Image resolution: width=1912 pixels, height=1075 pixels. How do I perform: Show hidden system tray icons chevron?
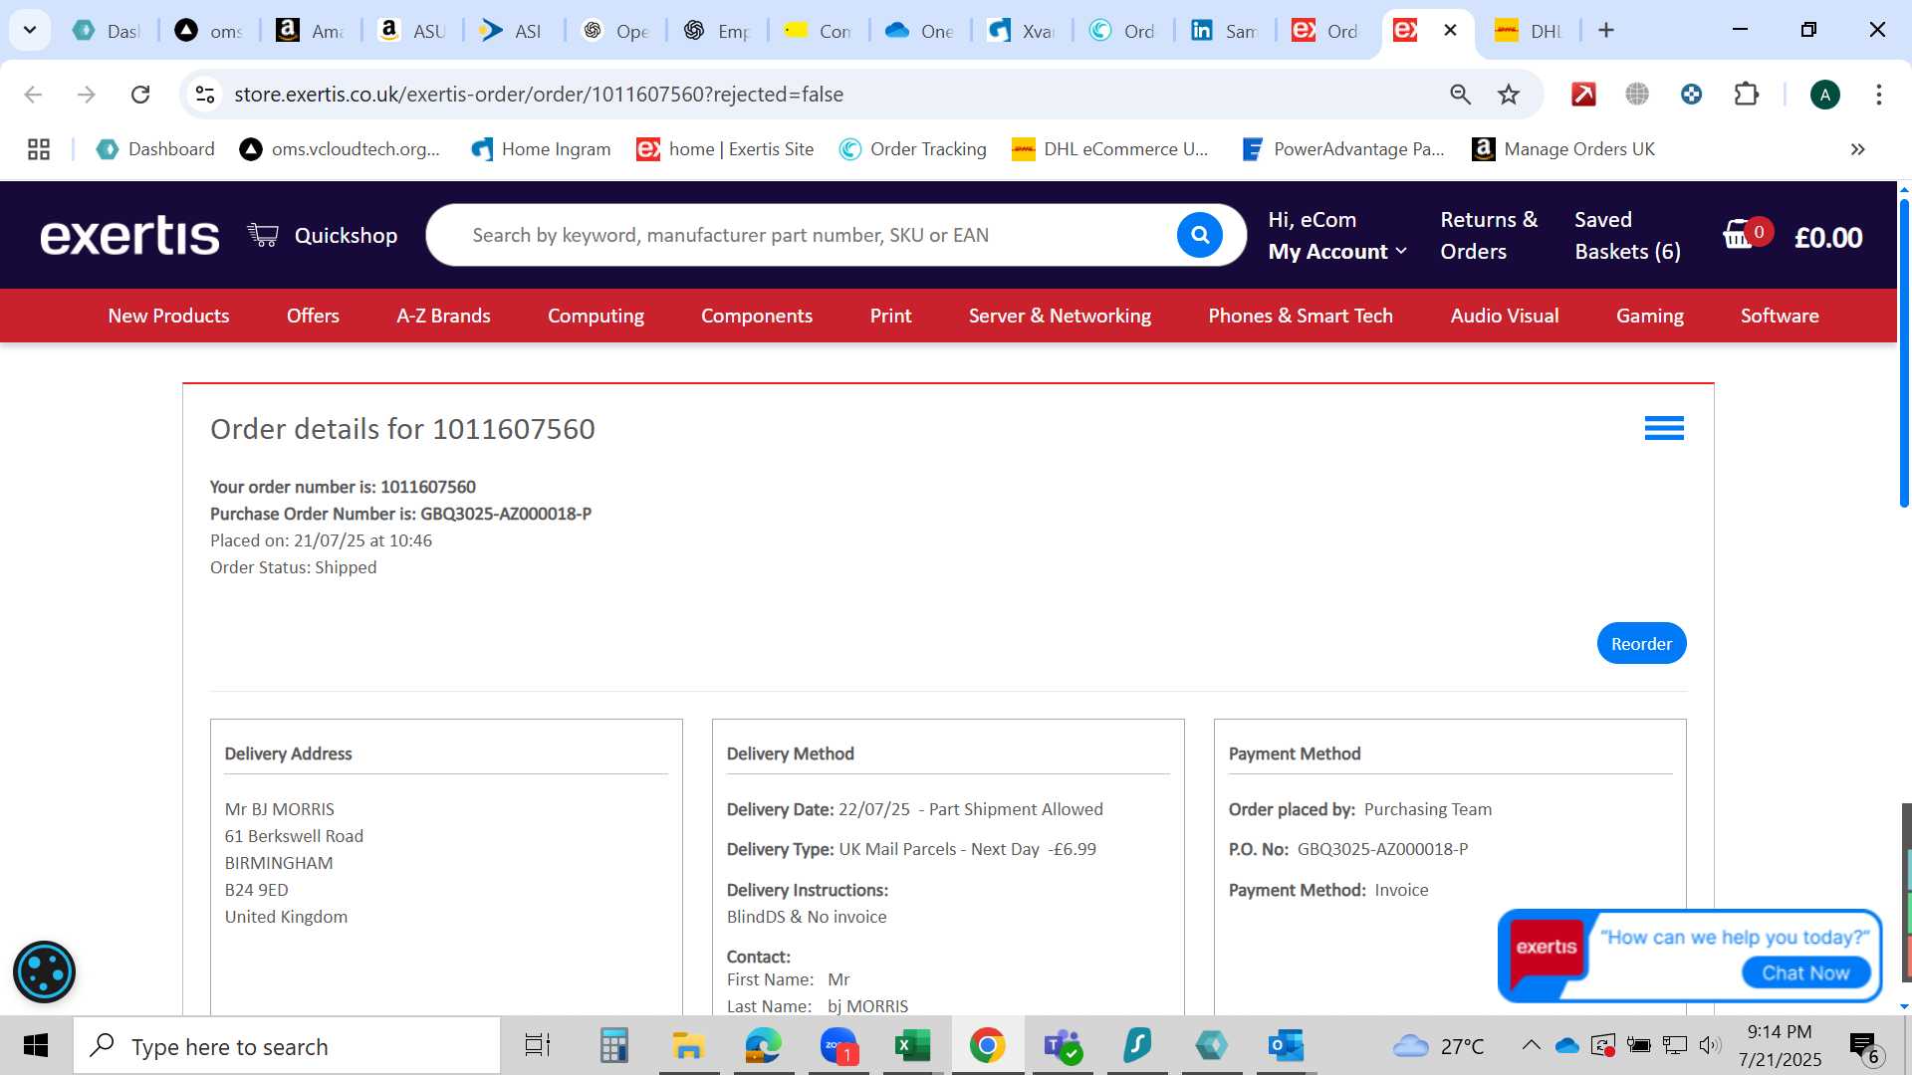point(1531,1046)
